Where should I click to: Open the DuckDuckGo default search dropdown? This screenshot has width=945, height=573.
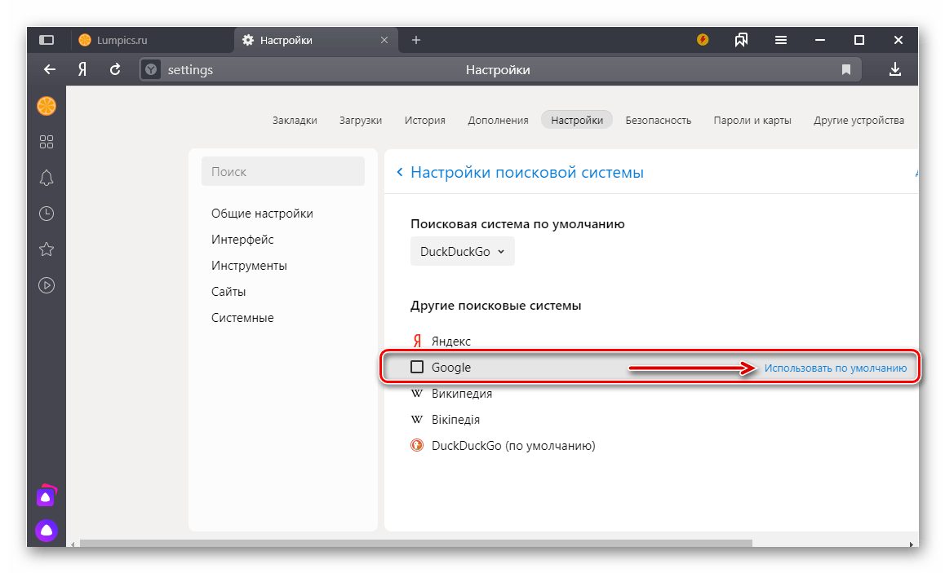462,252
